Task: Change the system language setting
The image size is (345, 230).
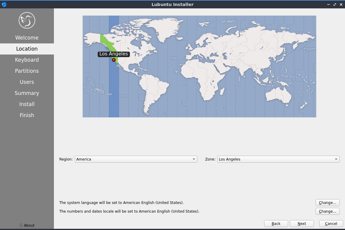Action: tap(327, 203)
